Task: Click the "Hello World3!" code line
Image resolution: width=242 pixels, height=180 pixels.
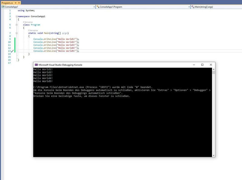Action: click(56, 45)
